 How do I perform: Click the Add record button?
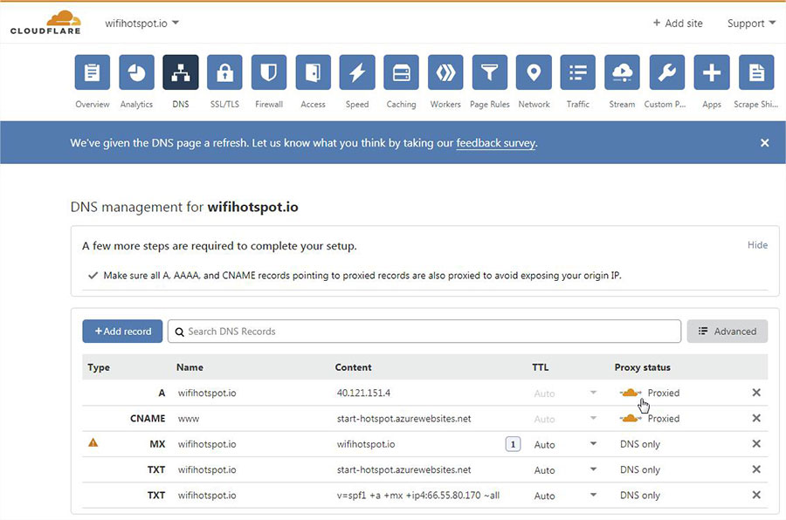(x=122, y=332)
